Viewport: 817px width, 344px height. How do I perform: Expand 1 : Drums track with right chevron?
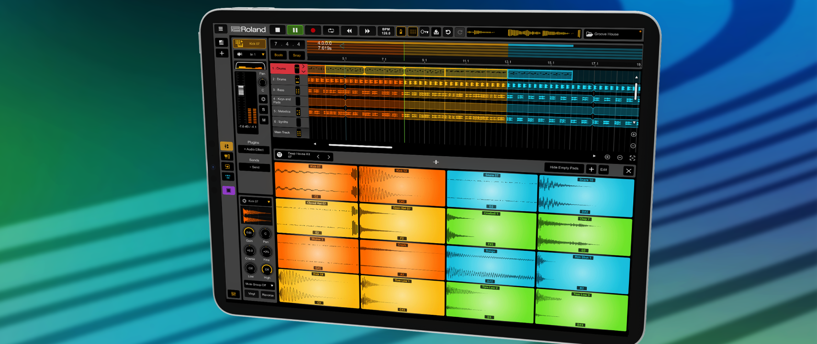pos(303,66)
